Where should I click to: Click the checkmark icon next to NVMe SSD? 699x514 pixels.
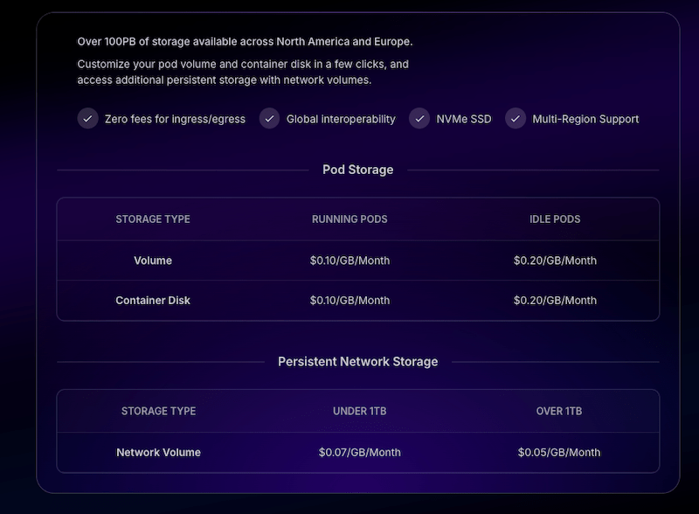click(x=419, y=119)
